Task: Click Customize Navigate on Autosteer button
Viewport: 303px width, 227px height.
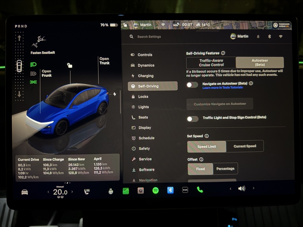Action: click(220, 104)
